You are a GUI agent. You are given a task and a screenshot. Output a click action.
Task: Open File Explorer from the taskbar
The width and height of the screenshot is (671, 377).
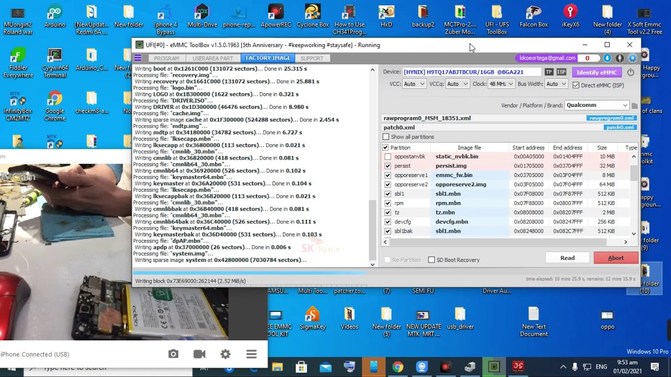tap(277, 367)
